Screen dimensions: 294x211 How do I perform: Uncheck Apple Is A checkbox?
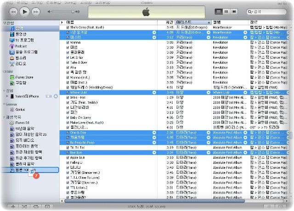(68, 158)
